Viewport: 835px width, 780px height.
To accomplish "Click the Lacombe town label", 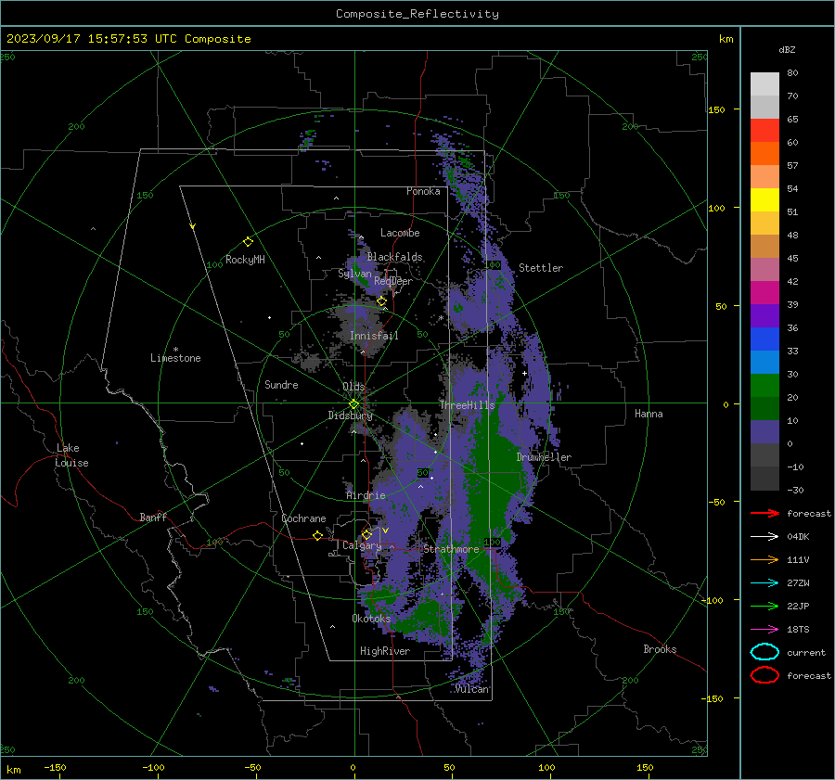I will [x=400, y=233].
